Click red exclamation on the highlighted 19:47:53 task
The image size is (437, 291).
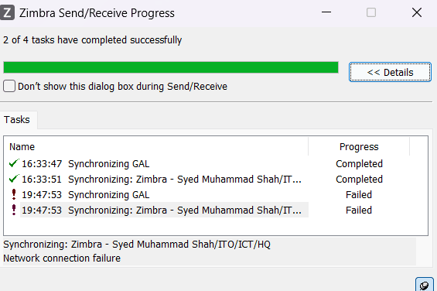(x=14, y=210)
